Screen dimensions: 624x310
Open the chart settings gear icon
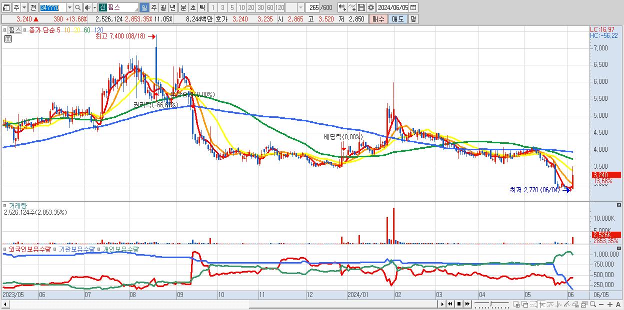[x=371, y=7]
